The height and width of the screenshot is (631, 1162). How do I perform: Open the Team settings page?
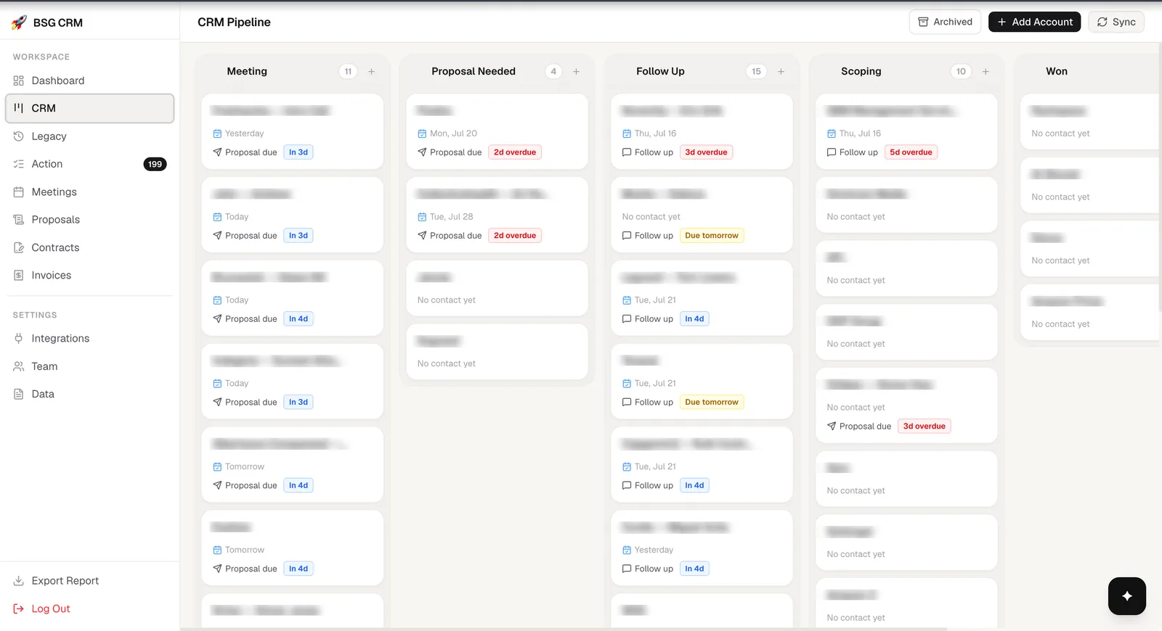90,366
